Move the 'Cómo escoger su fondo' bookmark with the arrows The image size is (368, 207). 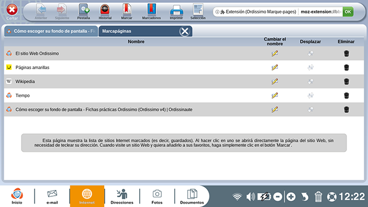[x=310, y=109]
